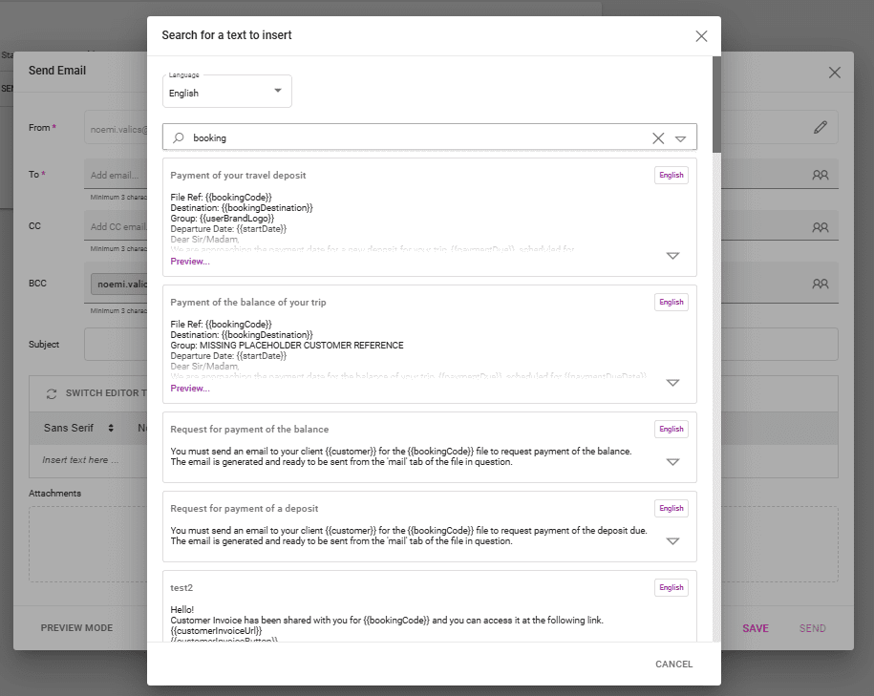Close the text search dialog
This screenshot has width=874, height=696.
tap(701, 36)
